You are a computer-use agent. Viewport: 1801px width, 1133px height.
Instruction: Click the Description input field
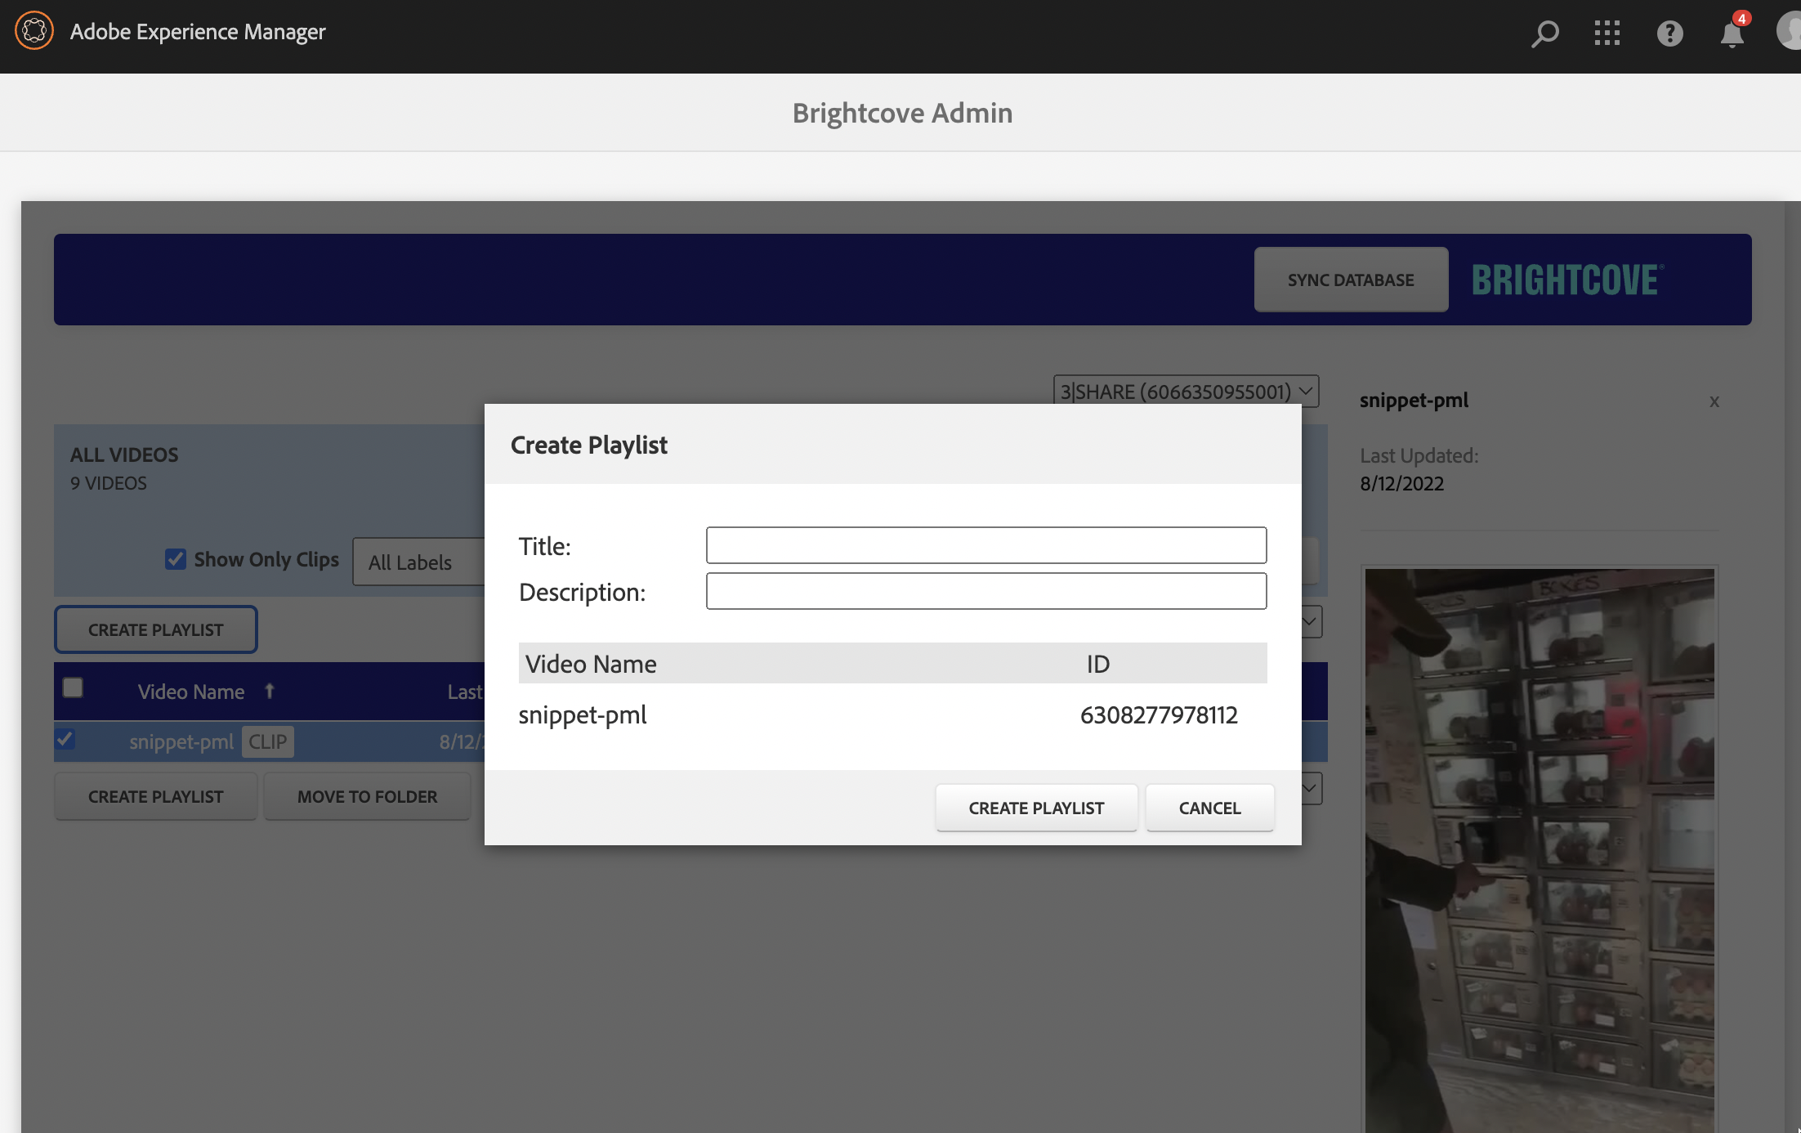coord(985,591)
